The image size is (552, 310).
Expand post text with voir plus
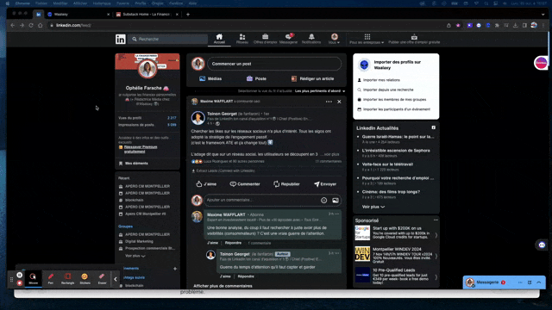(330, 154)
